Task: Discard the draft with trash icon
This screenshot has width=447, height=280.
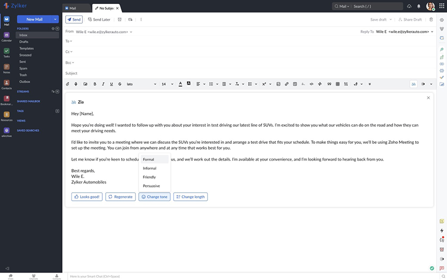Action: [x=431, y=19]
